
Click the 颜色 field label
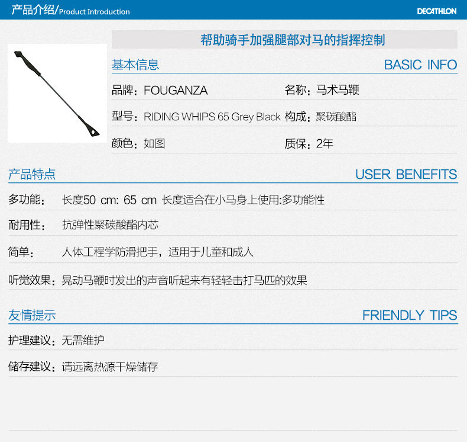125,143
